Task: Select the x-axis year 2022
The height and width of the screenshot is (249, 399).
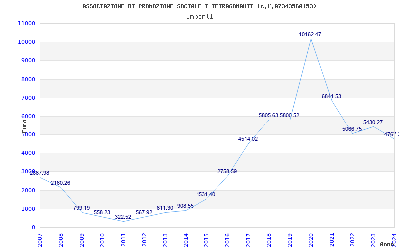Action: pyautogui.click(x=353, y=240)
